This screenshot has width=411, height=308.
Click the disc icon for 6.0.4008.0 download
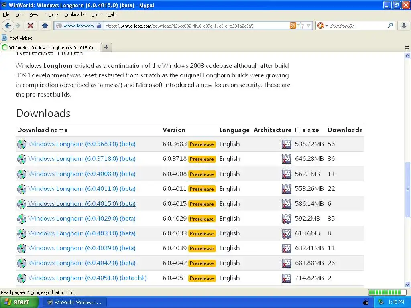pos(22,174)
